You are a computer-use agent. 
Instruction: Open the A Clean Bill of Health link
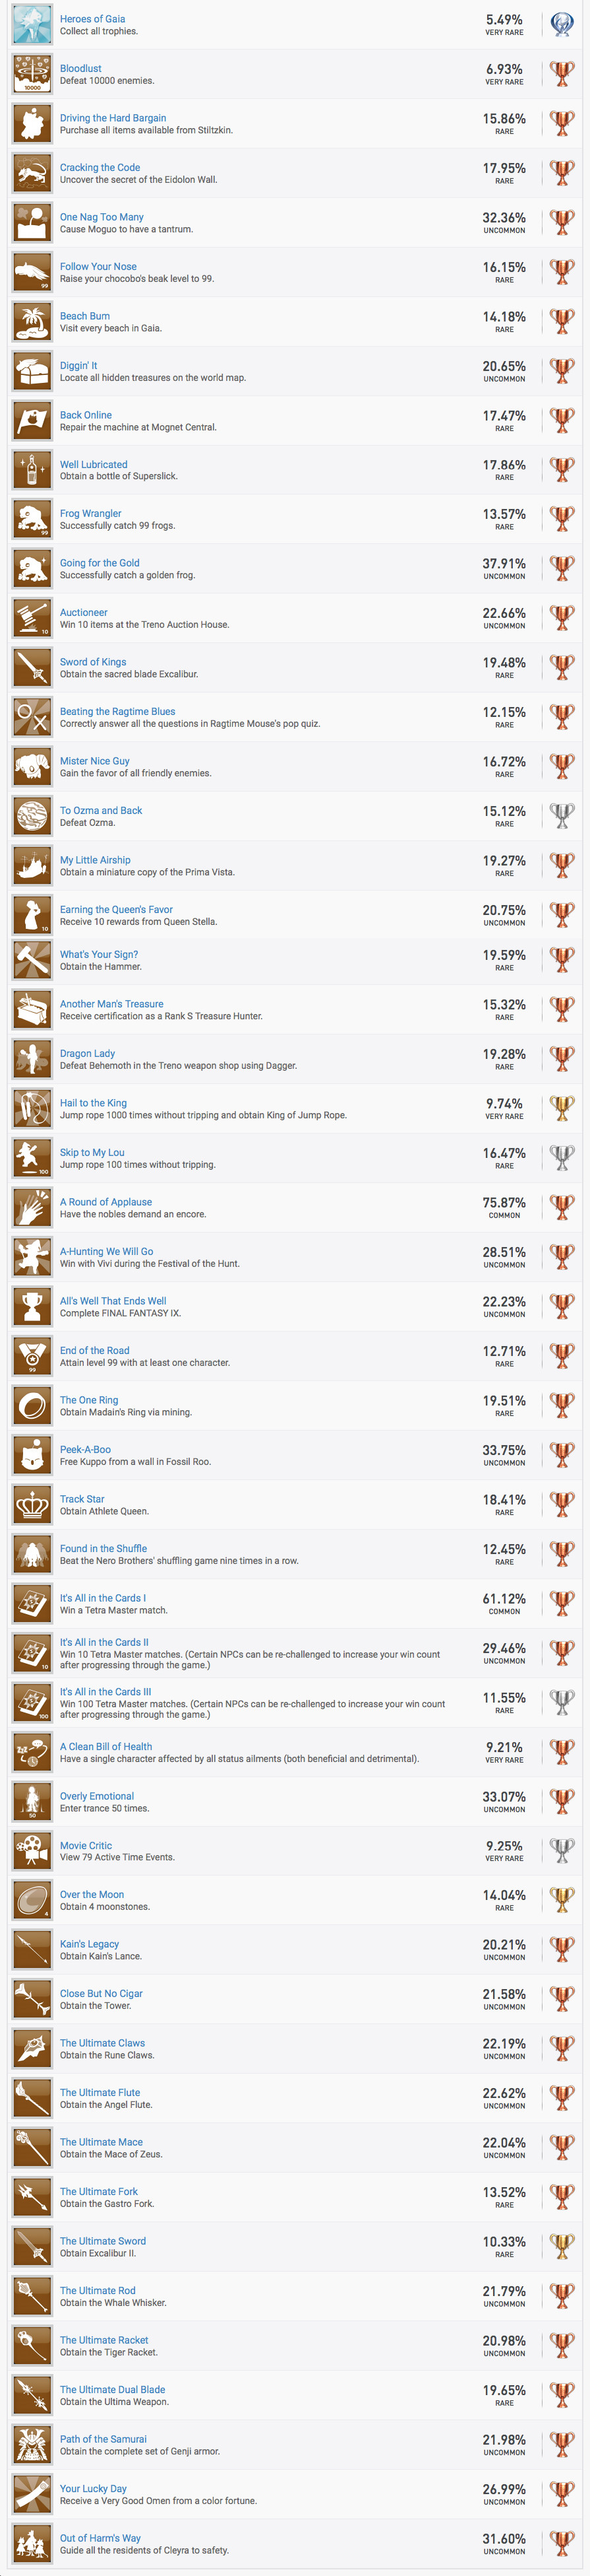pyautogui.click(x=106, y=1747)
